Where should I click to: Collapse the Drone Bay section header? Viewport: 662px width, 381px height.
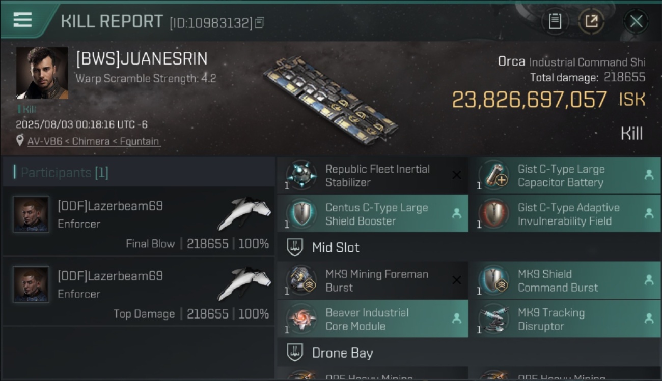coord(468,353)
